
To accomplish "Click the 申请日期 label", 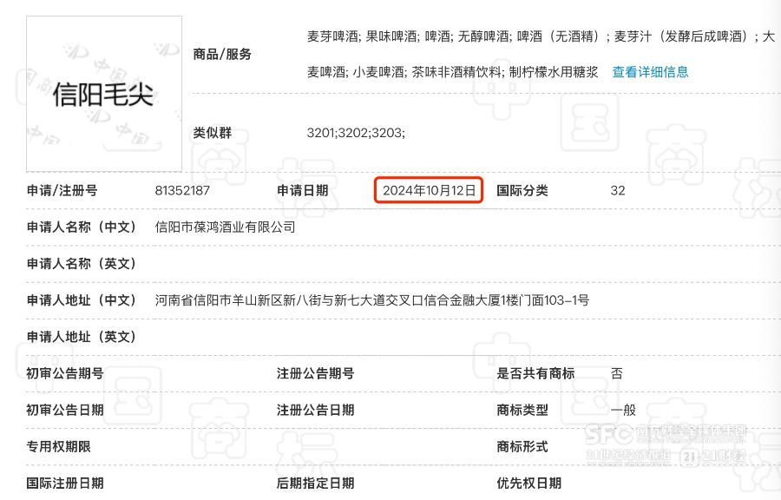I will point(302,191).
